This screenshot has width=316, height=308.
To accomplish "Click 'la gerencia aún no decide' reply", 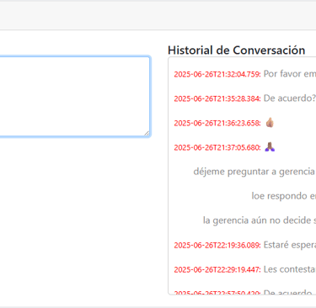I will 260,220.
